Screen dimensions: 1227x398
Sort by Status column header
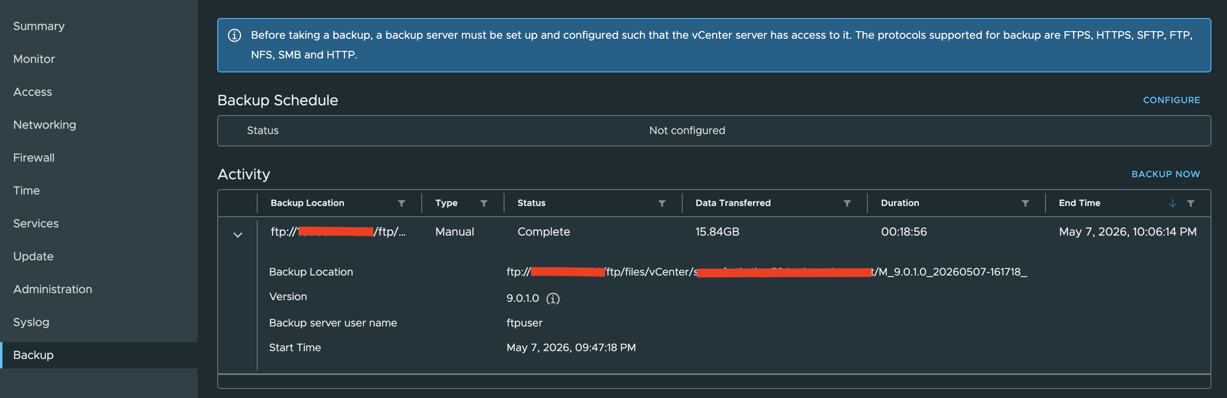pos(531,203)
